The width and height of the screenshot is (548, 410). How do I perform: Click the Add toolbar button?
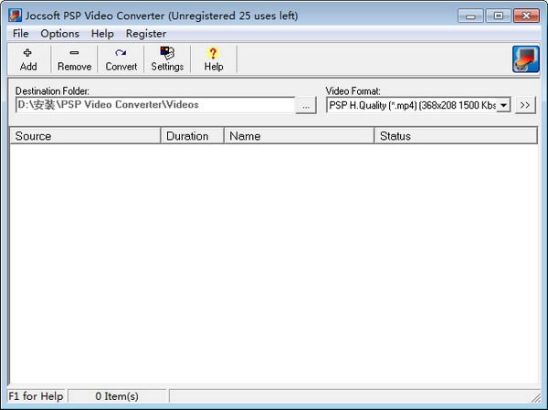tap(28, 59)
